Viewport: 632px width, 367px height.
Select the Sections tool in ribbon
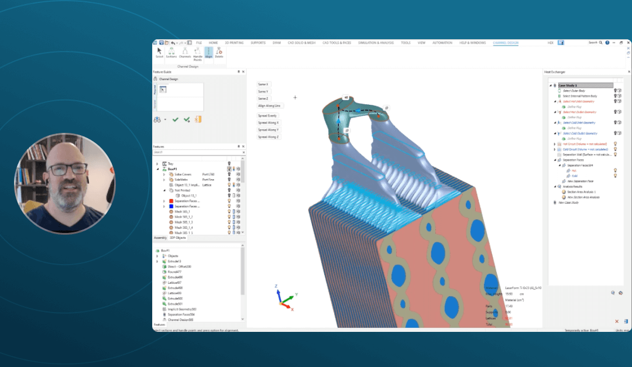(171, 53)
